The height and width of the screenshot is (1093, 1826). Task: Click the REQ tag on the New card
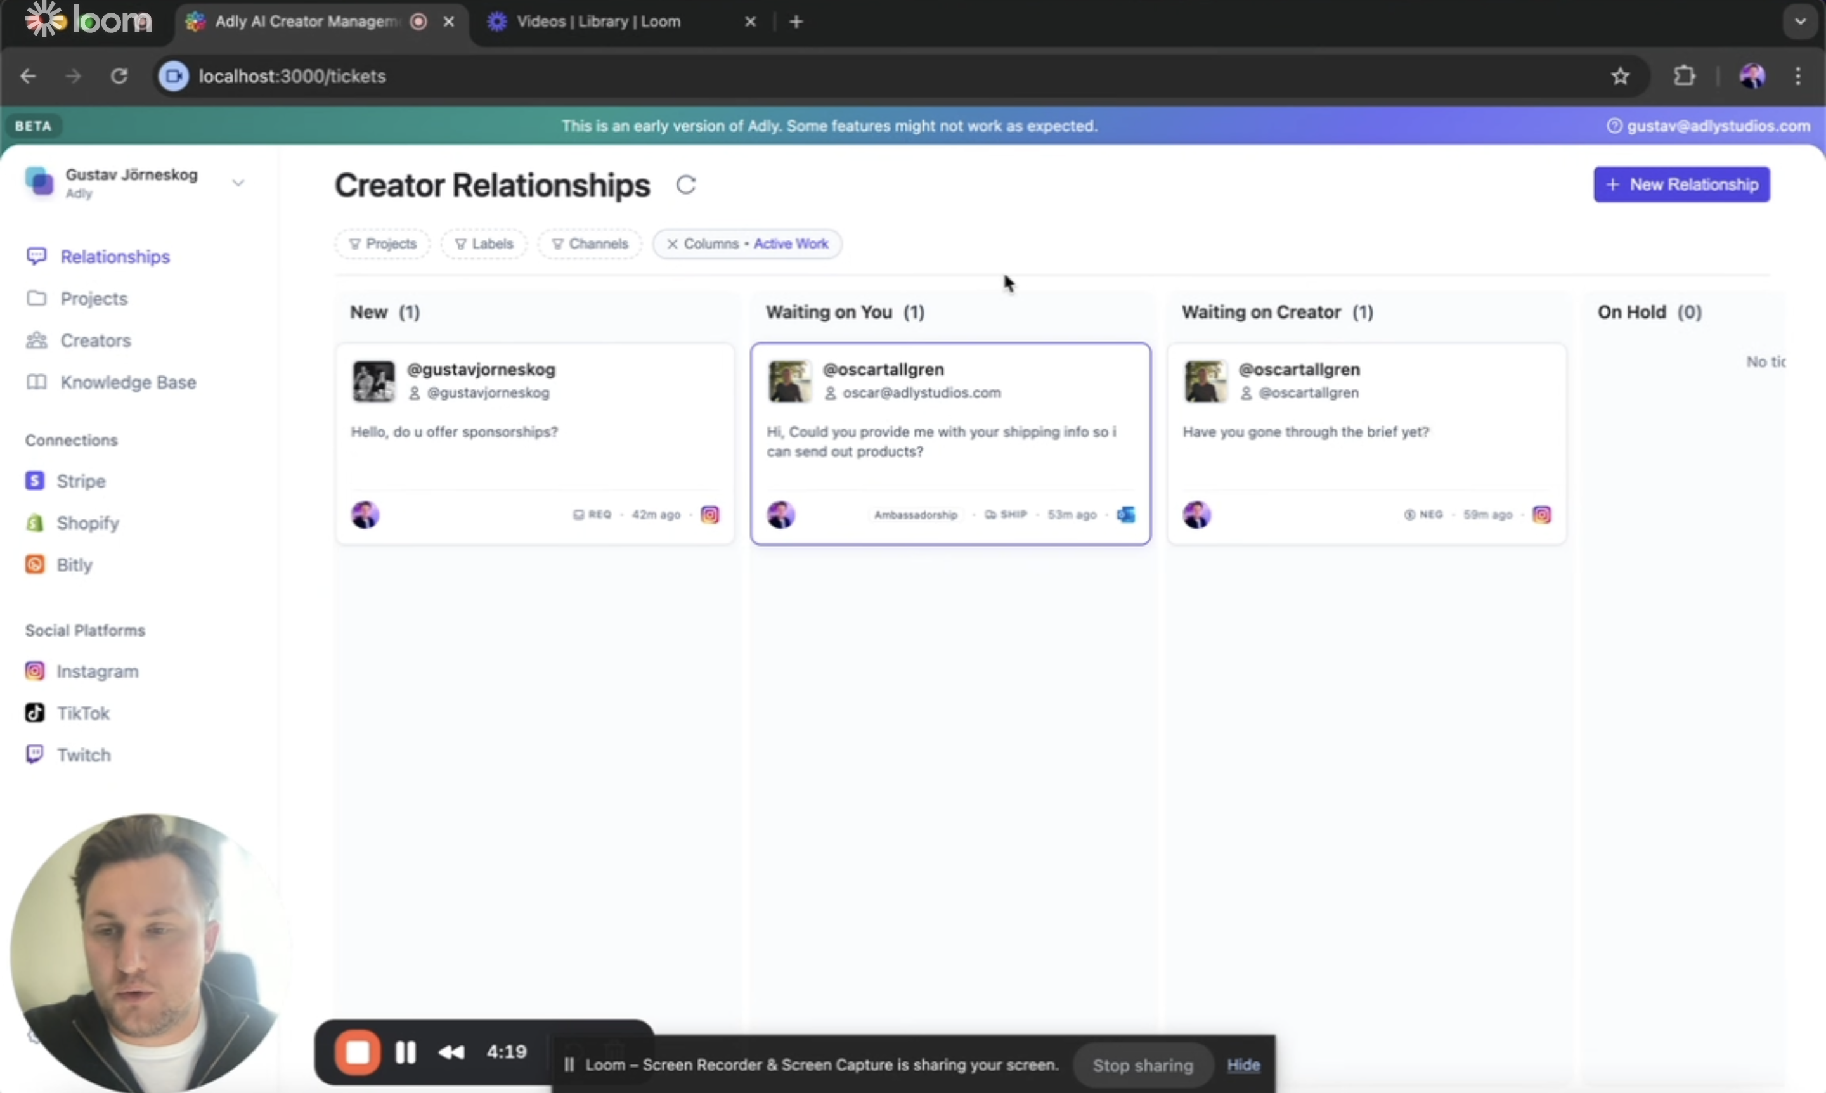coord(592,515)
